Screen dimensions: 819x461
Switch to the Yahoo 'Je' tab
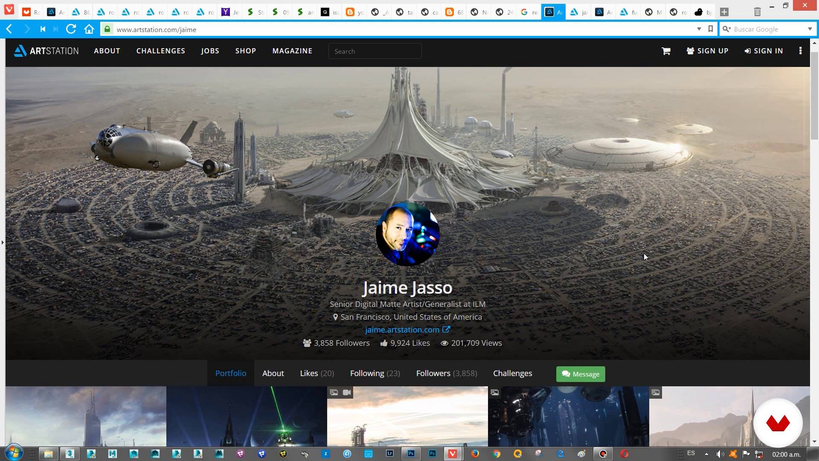click(x=230, y=12)
